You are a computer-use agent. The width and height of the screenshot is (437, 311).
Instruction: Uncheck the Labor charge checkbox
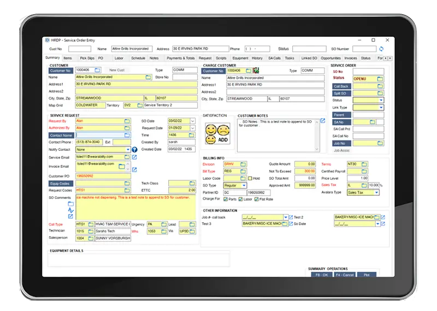[240, 199]
